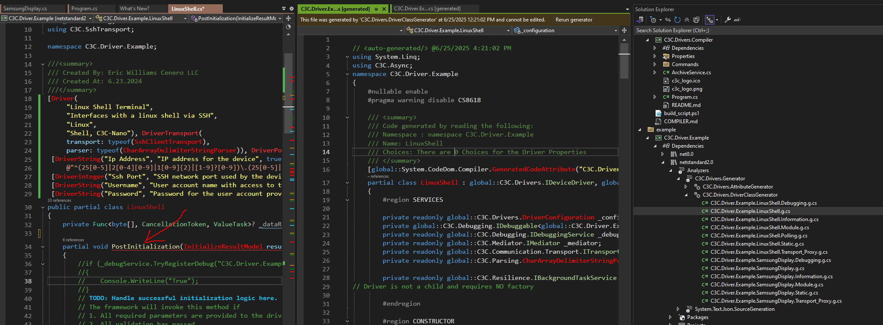
Task: Click the Rerun generator button
Action: point(574,20)
